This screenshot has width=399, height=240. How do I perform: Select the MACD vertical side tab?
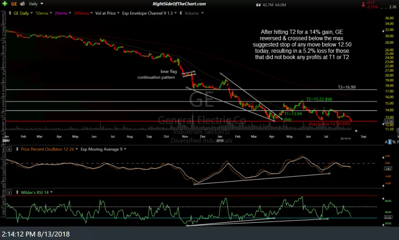tap(4, 152)
